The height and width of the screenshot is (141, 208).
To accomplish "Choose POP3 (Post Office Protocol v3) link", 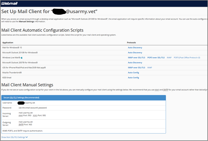I will tap(187, 58).
